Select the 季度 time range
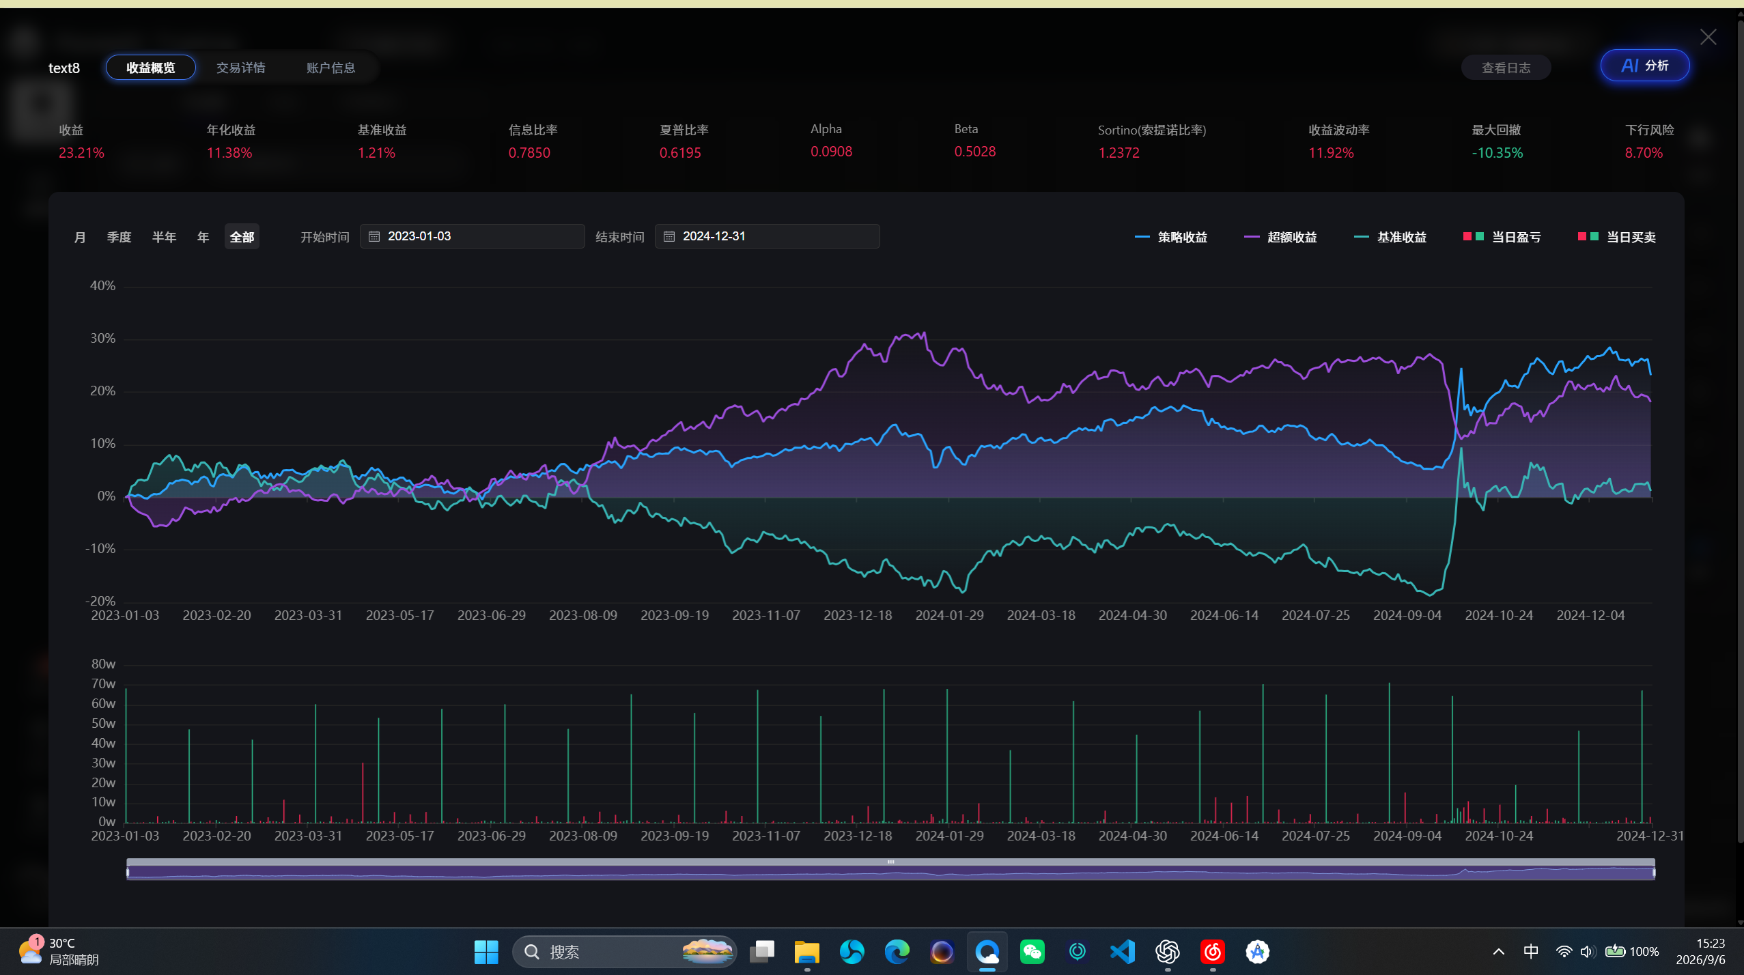 [119, 237]
